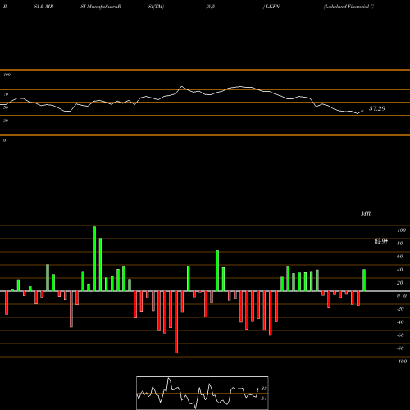
Task: Click the RSI line peak near the 70 level
Action: [182, 87]
